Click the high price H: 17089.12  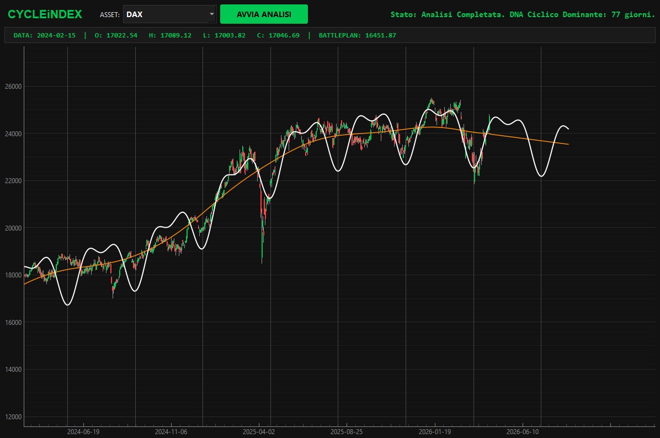170,35
